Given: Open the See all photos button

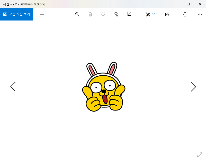Looking at the screenshot, I should [x=16, y=14].
